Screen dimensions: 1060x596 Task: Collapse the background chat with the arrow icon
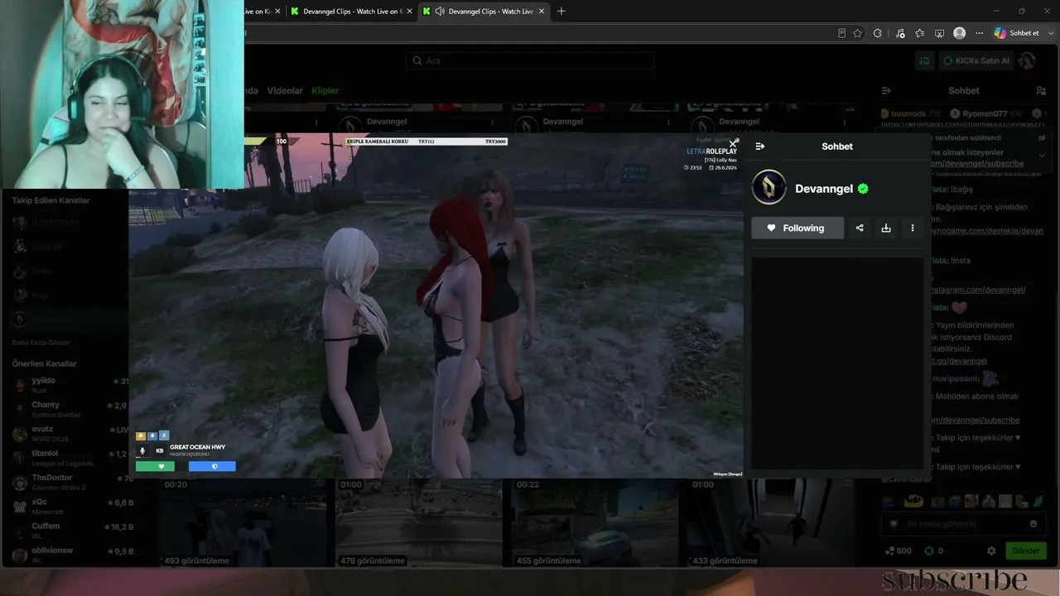coord(886,91)
